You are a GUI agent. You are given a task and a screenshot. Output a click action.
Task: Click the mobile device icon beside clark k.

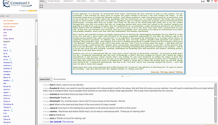[12, 110]
